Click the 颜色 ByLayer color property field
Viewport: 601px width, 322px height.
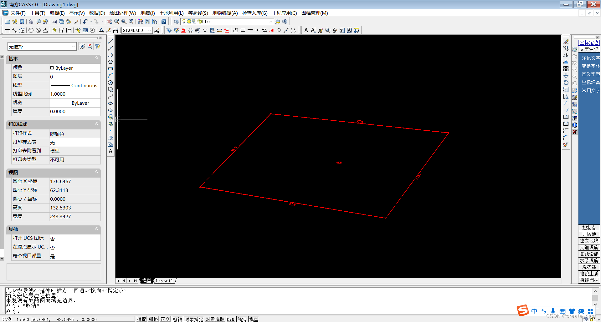tap(75, 68)
